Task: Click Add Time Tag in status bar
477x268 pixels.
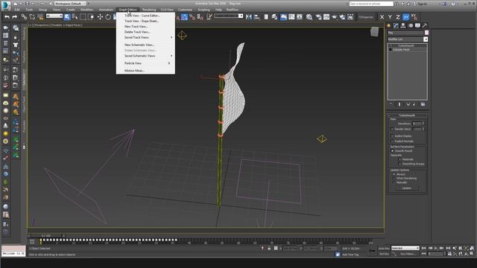Action: tap(350, 255)
